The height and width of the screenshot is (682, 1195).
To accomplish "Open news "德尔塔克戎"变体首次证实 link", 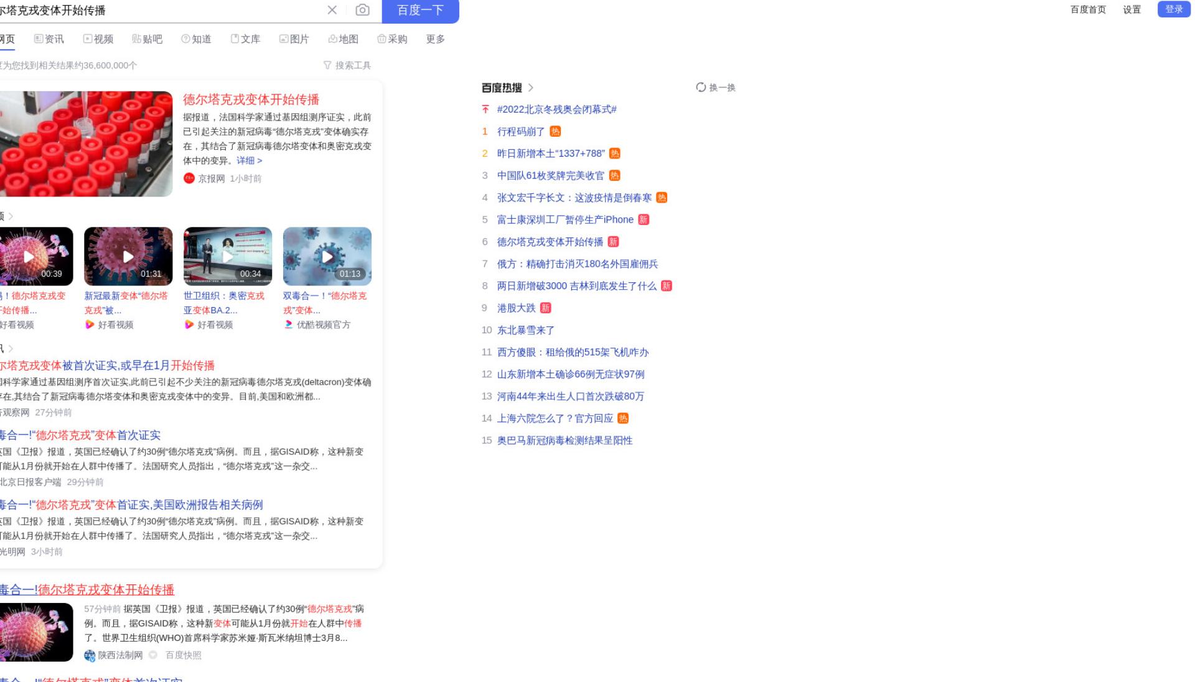I will click(80, 435).
